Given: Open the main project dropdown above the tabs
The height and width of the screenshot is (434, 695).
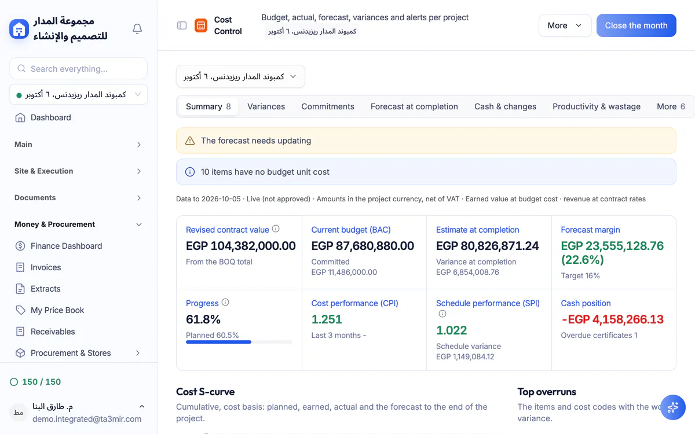Looking at the screenshot, I should [x=240, y=76].
